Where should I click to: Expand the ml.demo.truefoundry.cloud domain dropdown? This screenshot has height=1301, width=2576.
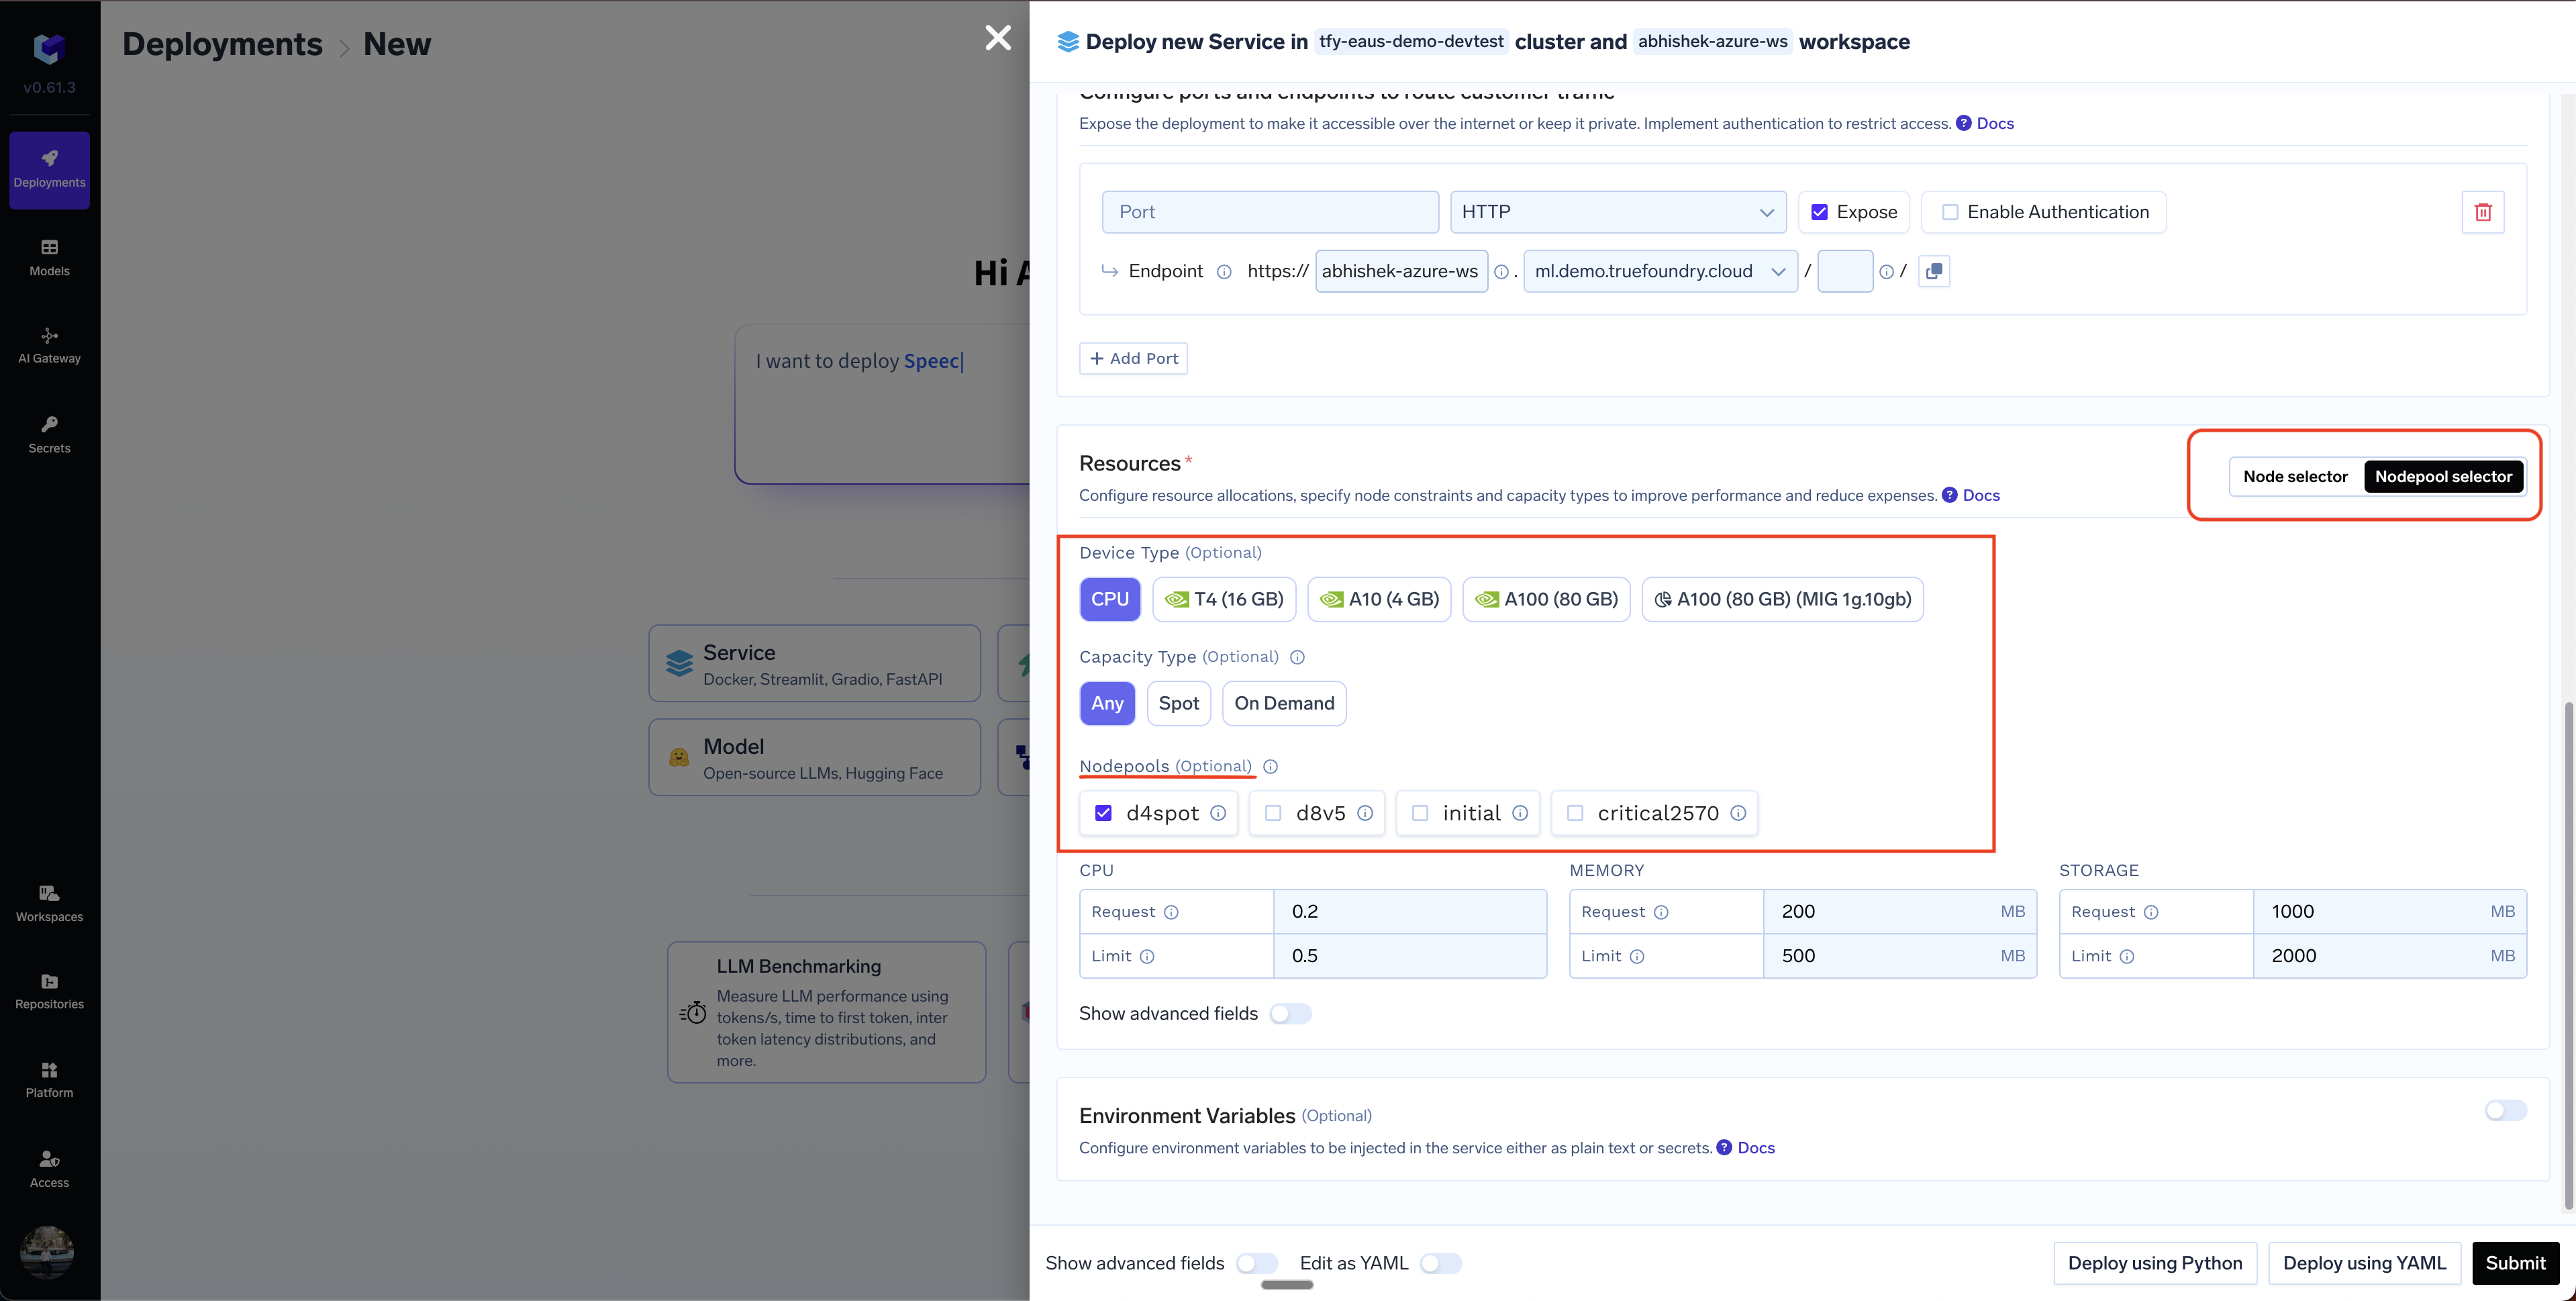click(1659, 271)
